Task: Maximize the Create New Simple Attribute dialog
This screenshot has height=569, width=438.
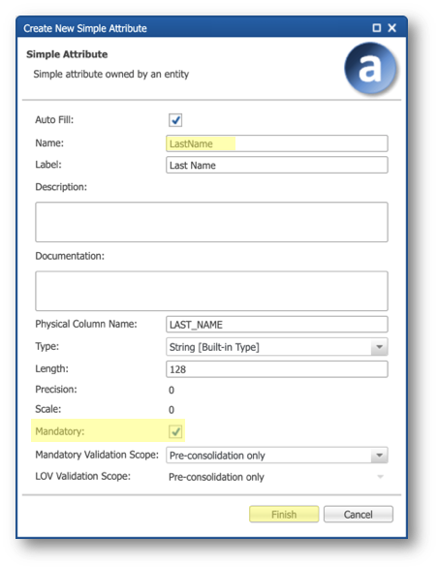Action: [x=377, y=28]
